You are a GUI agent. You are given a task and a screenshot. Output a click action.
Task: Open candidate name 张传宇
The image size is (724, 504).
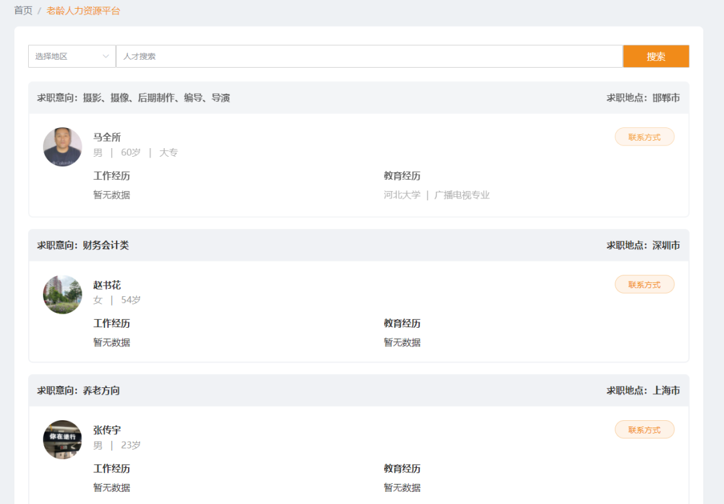tap(107, 430)
